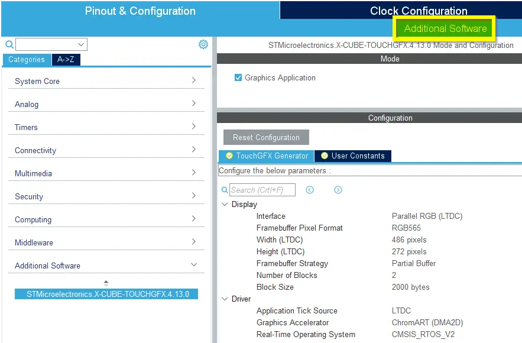Switch to Clock Configuration tab
522x343 pixels.
click(419, 10)
